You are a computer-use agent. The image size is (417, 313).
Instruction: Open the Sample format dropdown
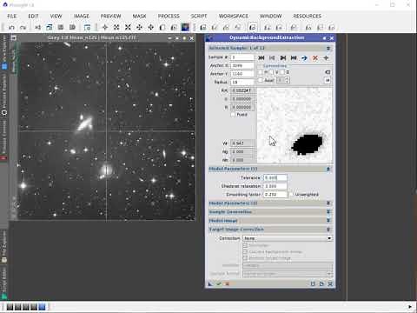[288, 274]
